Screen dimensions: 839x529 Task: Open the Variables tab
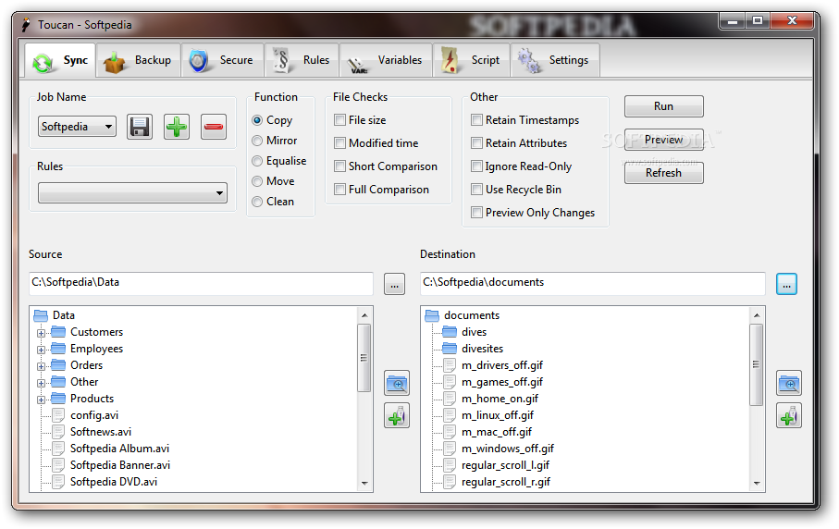click(x=386, y=60)
